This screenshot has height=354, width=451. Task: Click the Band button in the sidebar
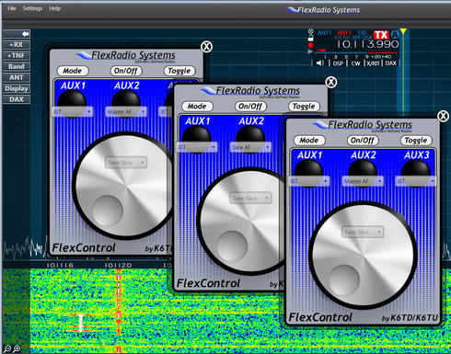coord(17,66)
